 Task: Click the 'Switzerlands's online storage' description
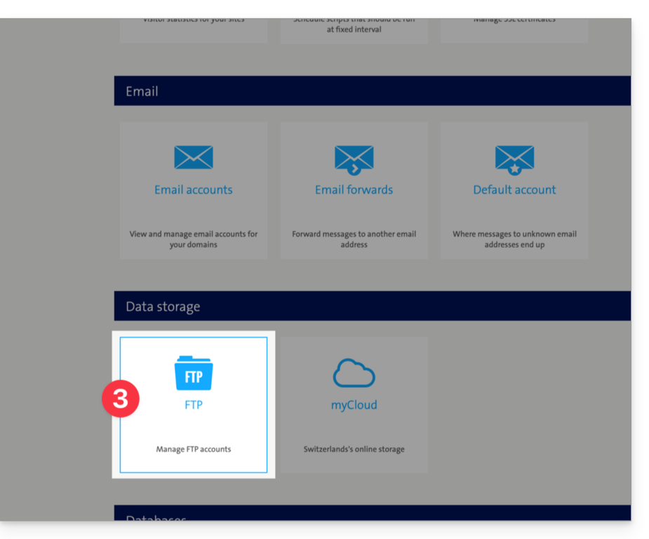[354, 449]
